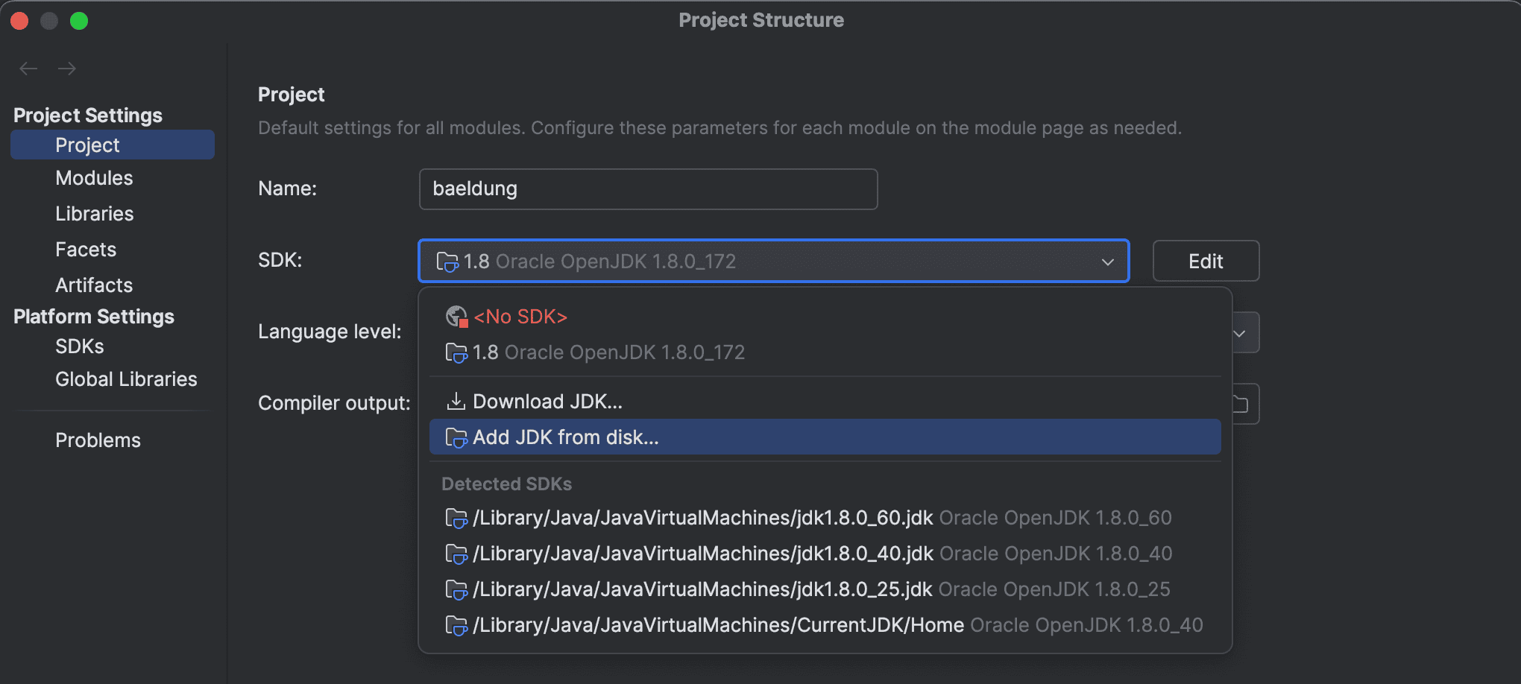Click the Download JDK arrow icon
This screenshot has height=684, width=1521.
pos(456,402)
